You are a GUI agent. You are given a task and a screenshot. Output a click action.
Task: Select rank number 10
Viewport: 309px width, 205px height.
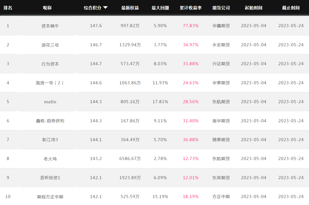point(8,196)
